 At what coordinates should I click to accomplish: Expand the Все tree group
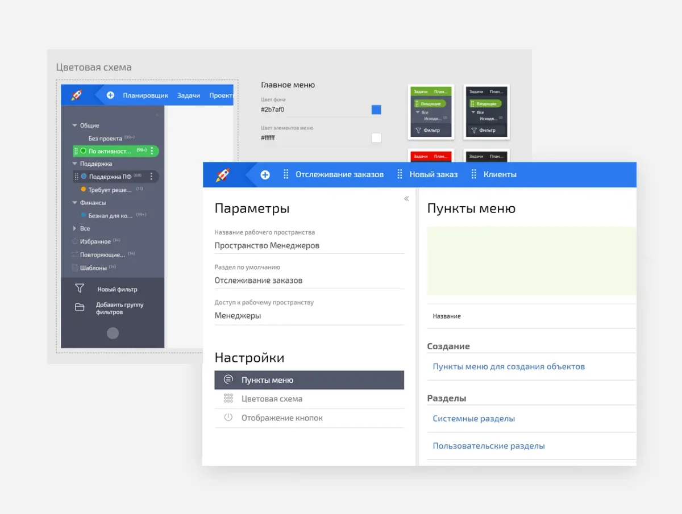tap(74, 228)
